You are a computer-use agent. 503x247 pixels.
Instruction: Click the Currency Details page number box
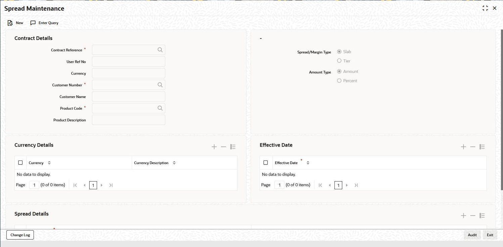coord(34,185)
